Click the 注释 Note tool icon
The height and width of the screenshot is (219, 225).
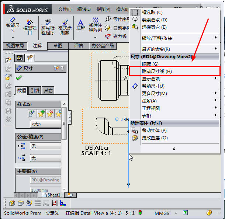click(80, 24)
